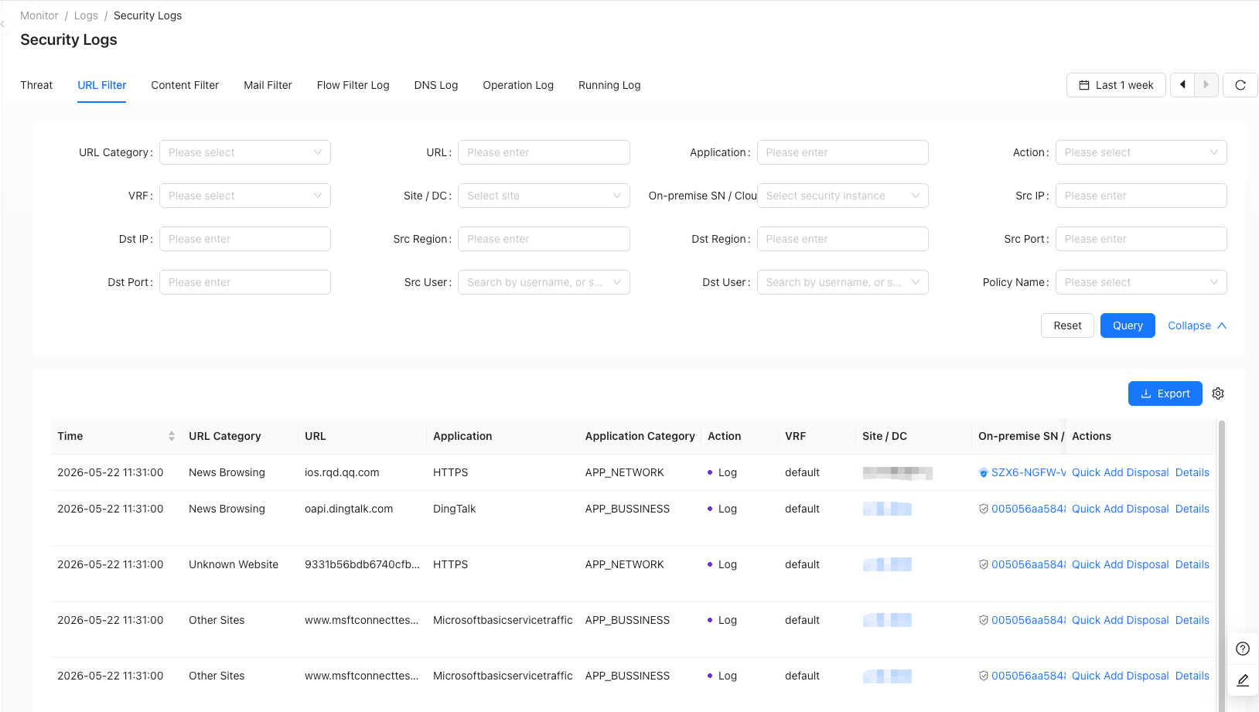Click the Dst Port input field
1259x712 pixels.
pyautogui.click(x=245, y=282)
